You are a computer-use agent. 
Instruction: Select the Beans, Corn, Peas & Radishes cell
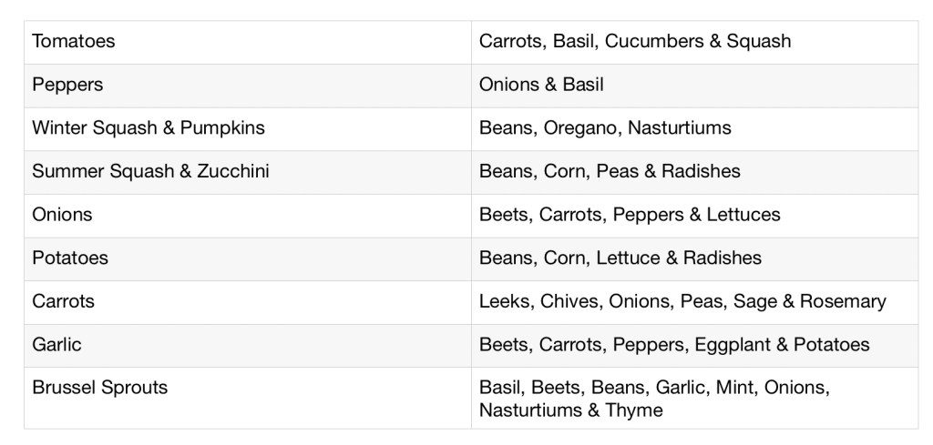click(x=610, y=171)
